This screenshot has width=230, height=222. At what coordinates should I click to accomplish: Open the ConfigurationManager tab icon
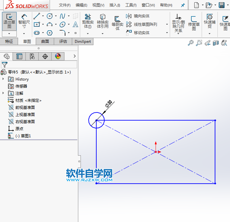(x=32, y=56)
